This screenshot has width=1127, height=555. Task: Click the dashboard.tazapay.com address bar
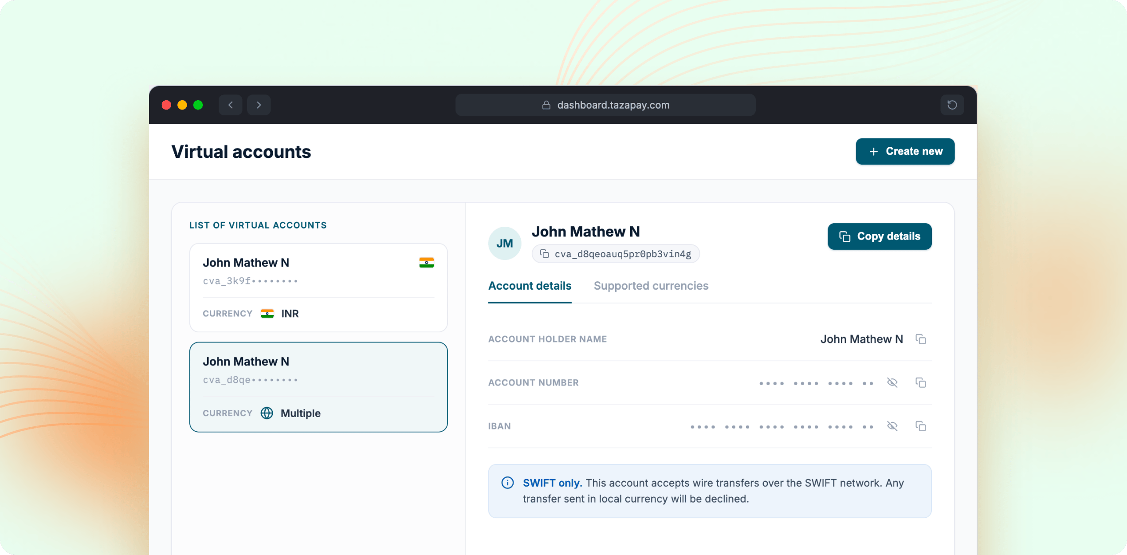[605, 105]
